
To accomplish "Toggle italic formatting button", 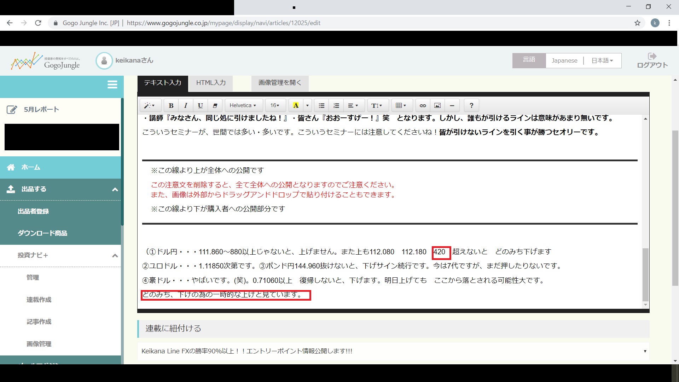I will click(x=185, y=105).
